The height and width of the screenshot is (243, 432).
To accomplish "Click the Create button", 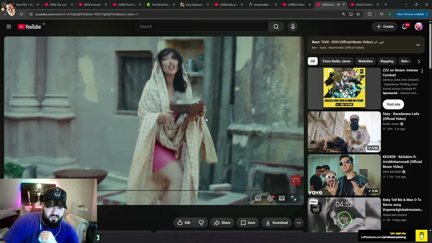I will pyautogui.click(x=385, y=27).
